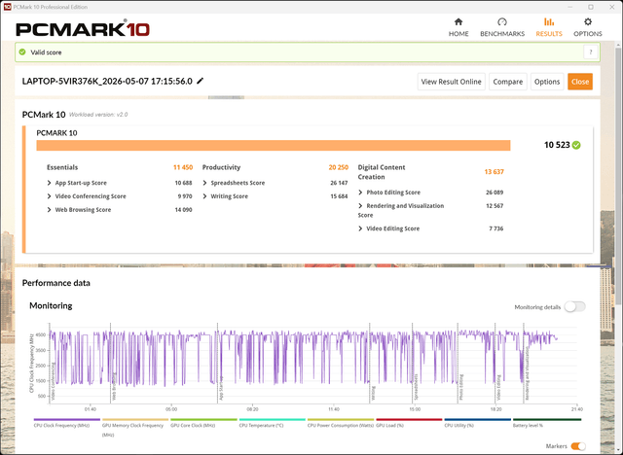Click the pencil icon to rename result
The height and width of the screenshot is (455, 623).
(201, 81)
